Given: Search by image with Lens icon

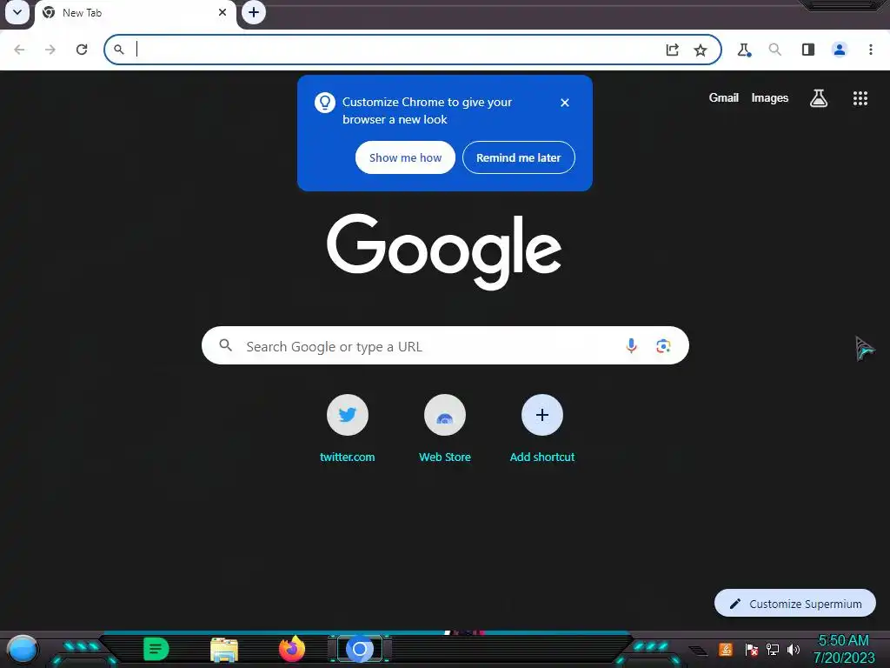Looking at the screenshot, I should tap(663, 345).
